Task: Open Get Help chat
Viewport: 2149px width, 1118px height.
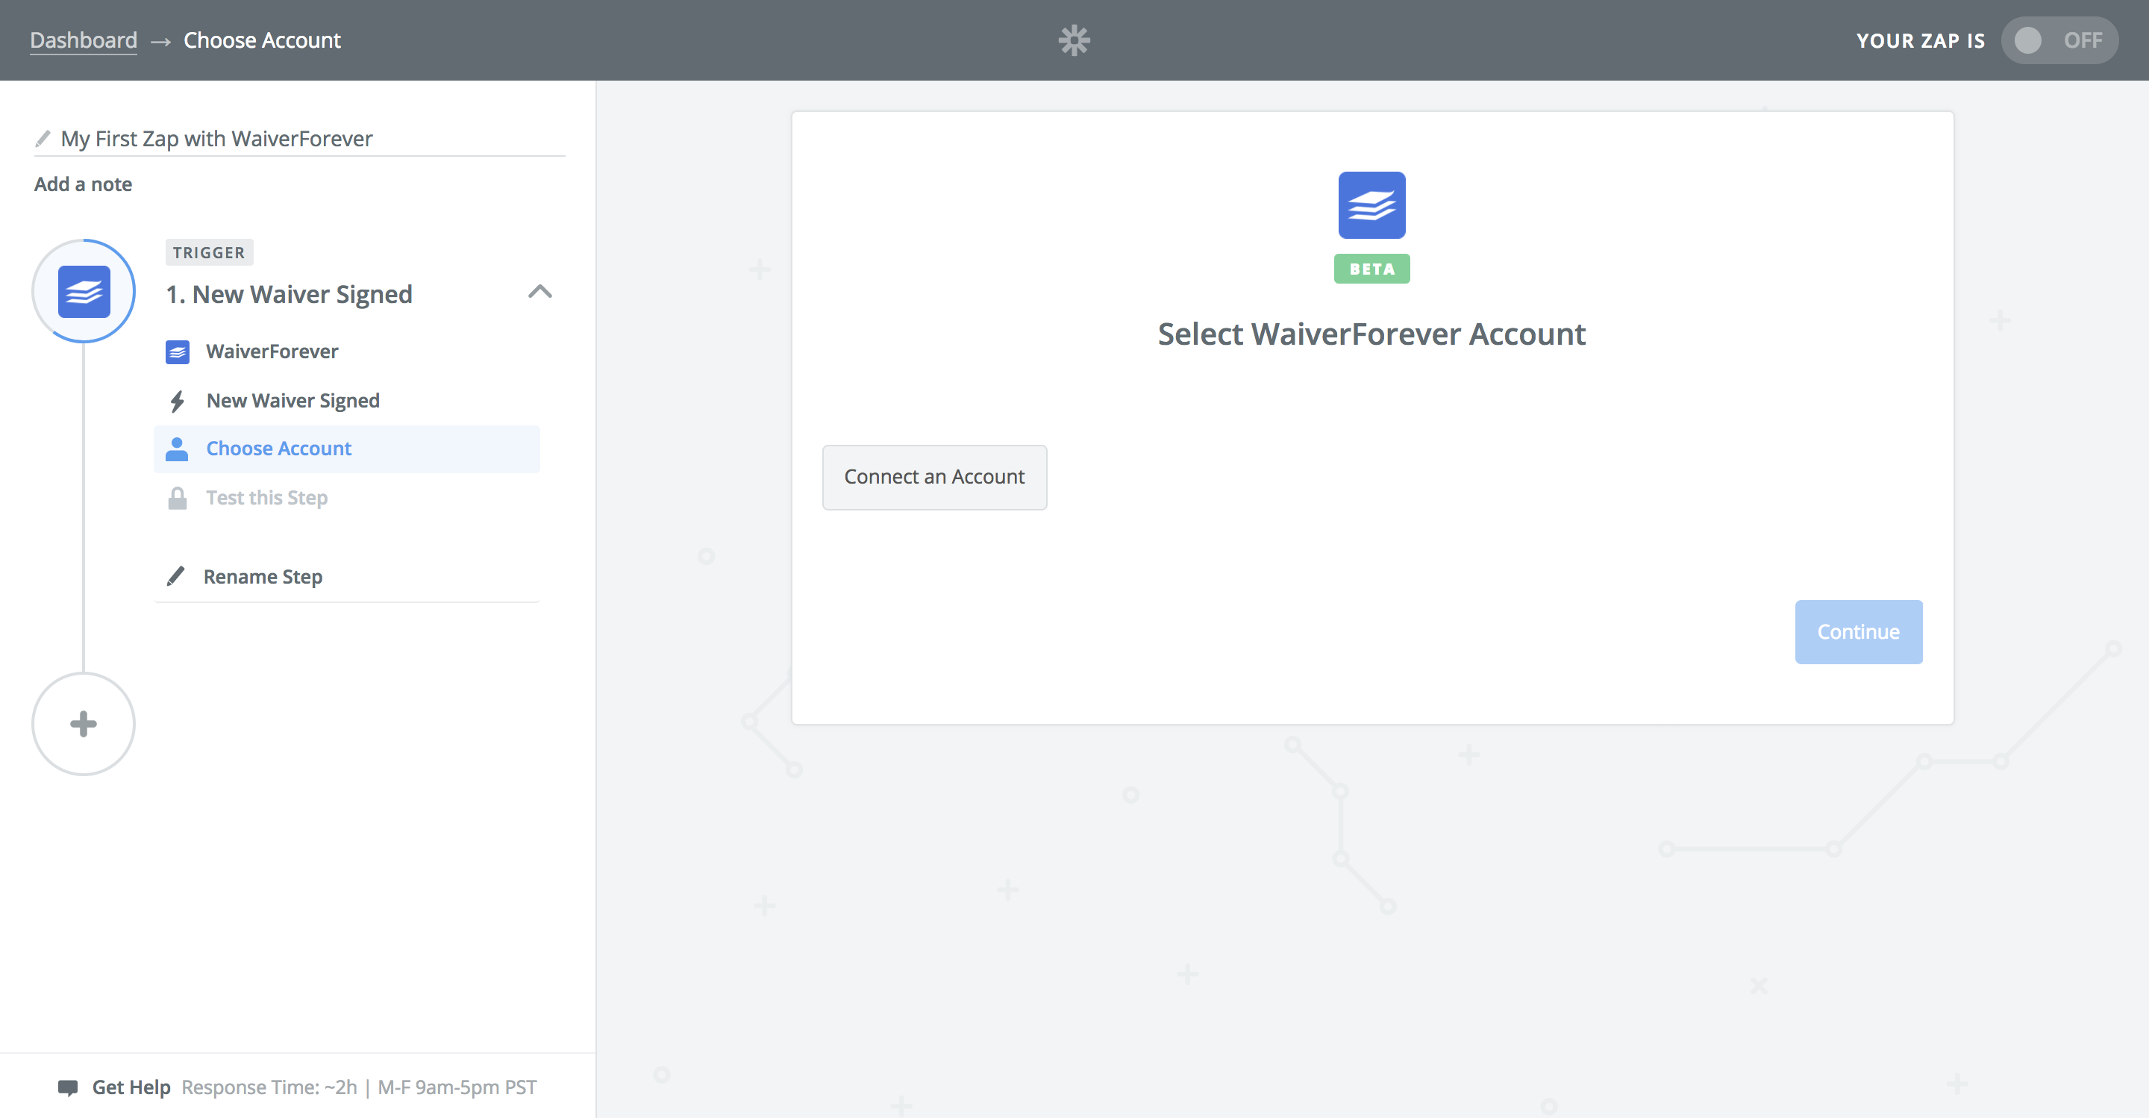Action: click(x=131, y=1087)
